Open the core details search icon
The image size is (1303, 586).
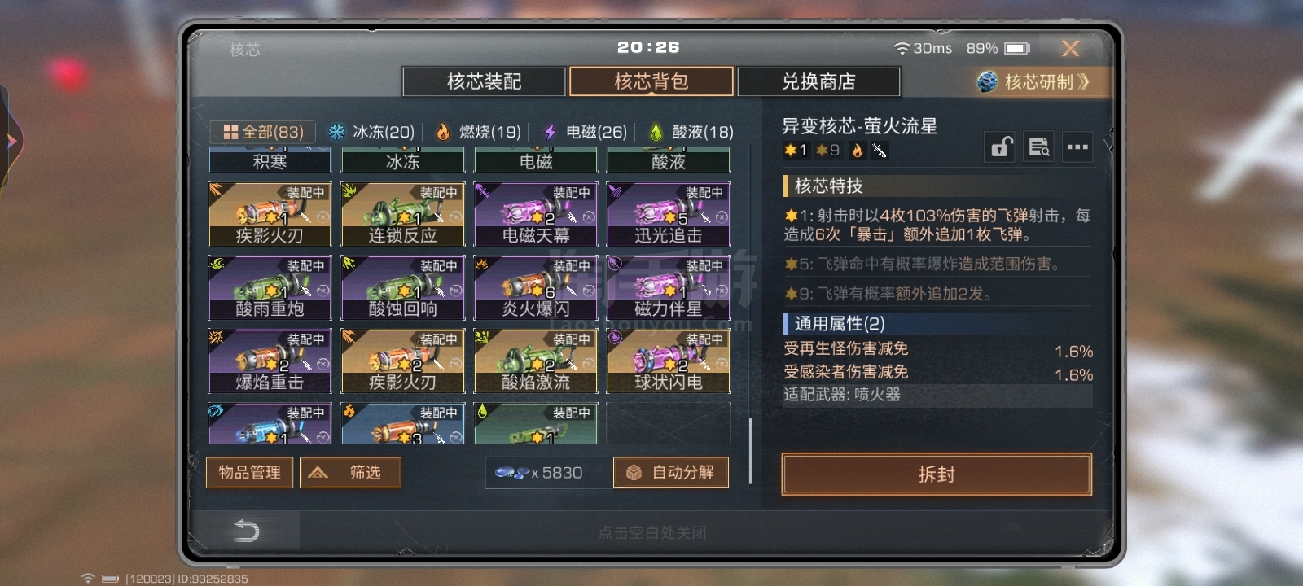pyautogui.click(x=1038, y=147)
